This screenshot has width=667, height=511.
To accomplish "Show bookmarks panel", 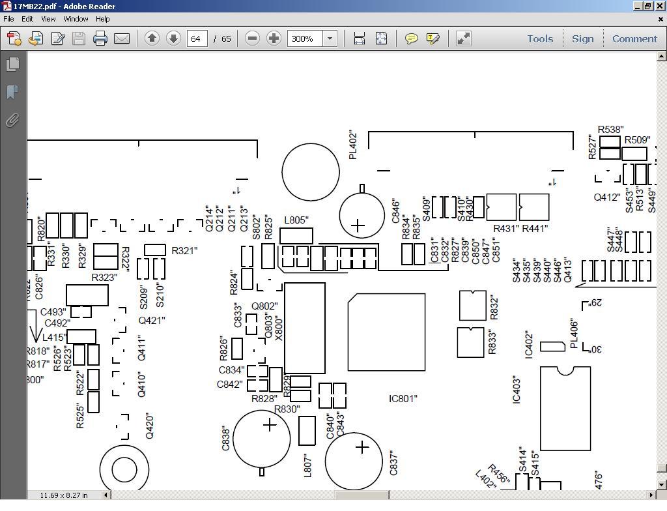I will [13, 91].
